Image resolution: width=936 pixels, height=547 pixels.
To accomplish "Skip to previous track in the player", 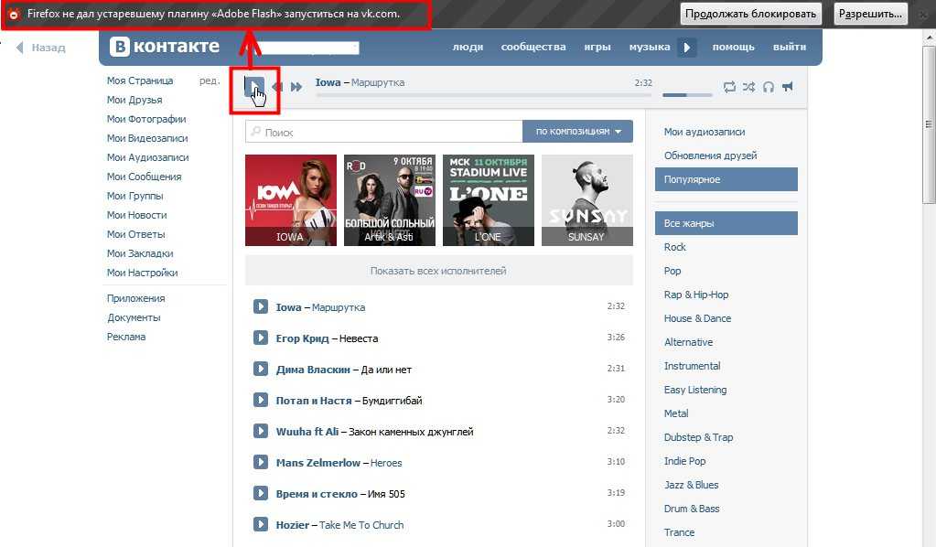I will 277,87.
